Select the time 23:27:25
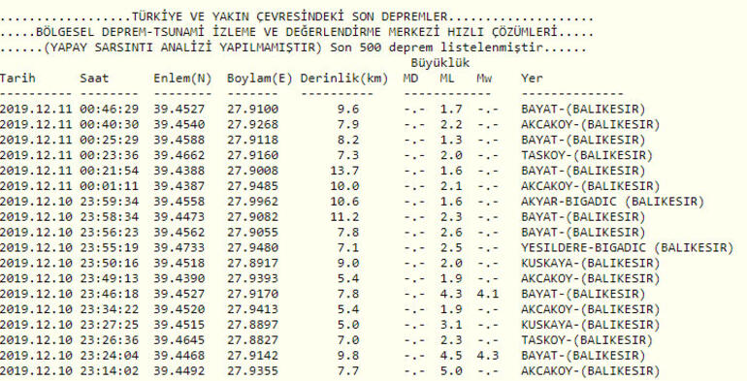The image size is (747, 381). (109, 325)
